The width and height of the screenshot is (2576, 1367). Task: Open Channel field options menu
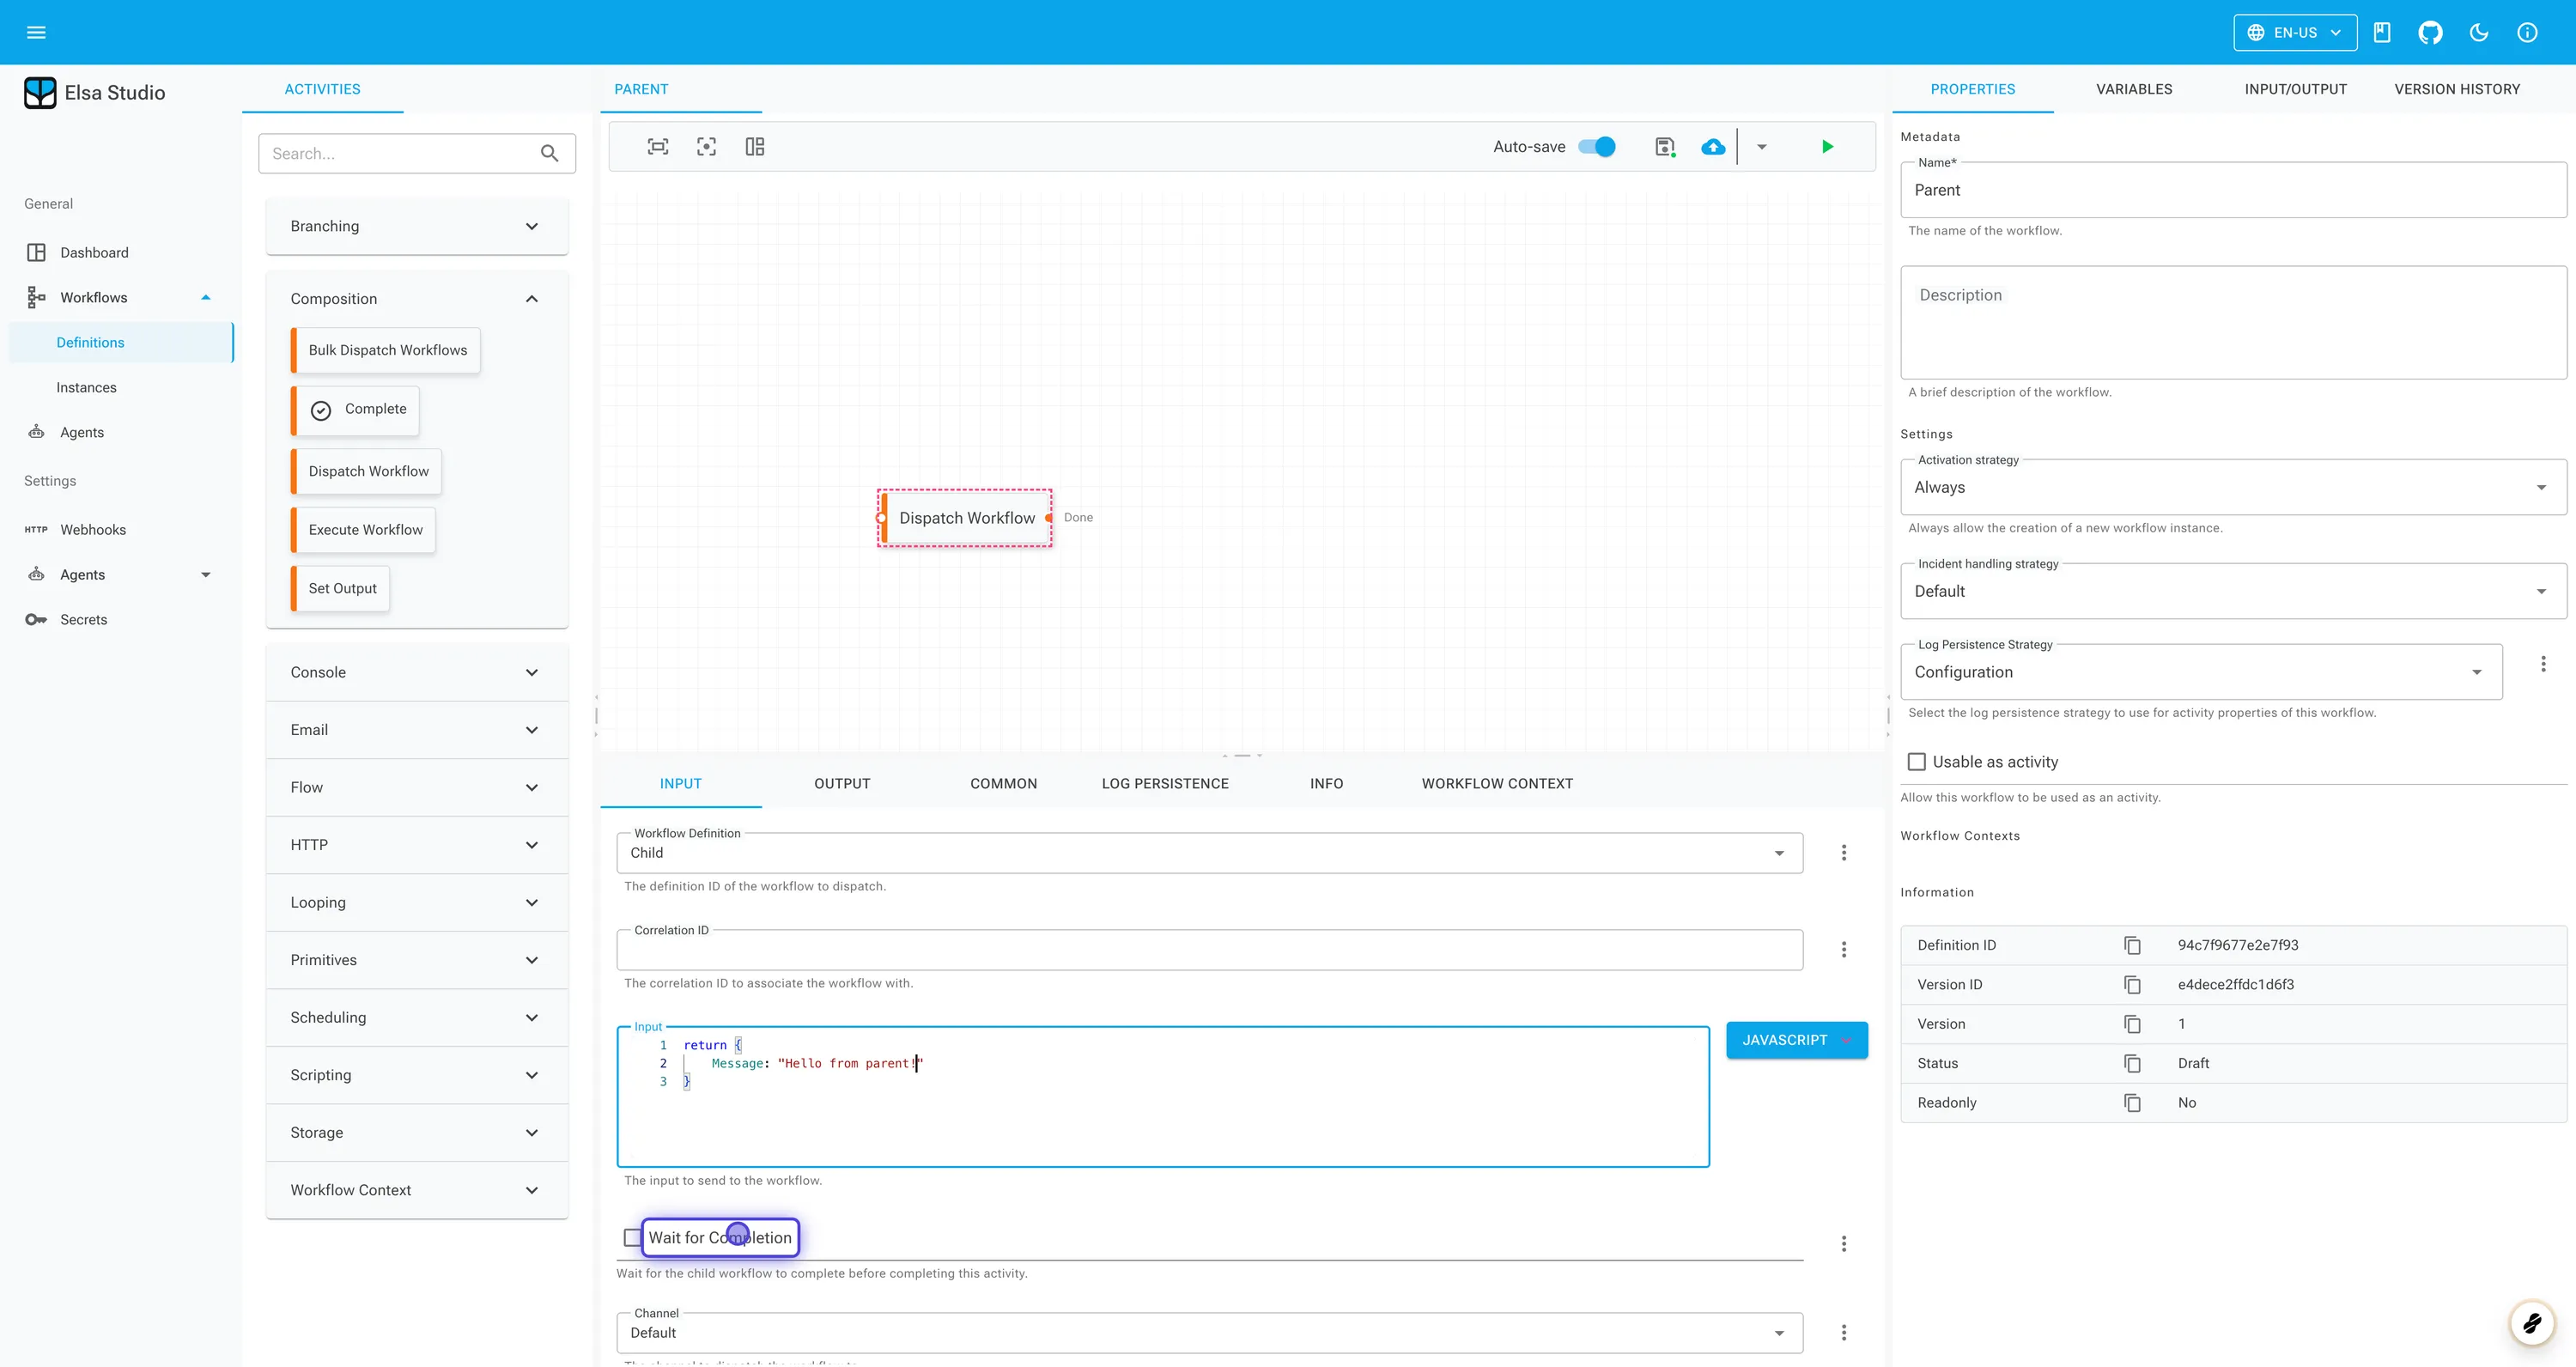point(1844,1332)
